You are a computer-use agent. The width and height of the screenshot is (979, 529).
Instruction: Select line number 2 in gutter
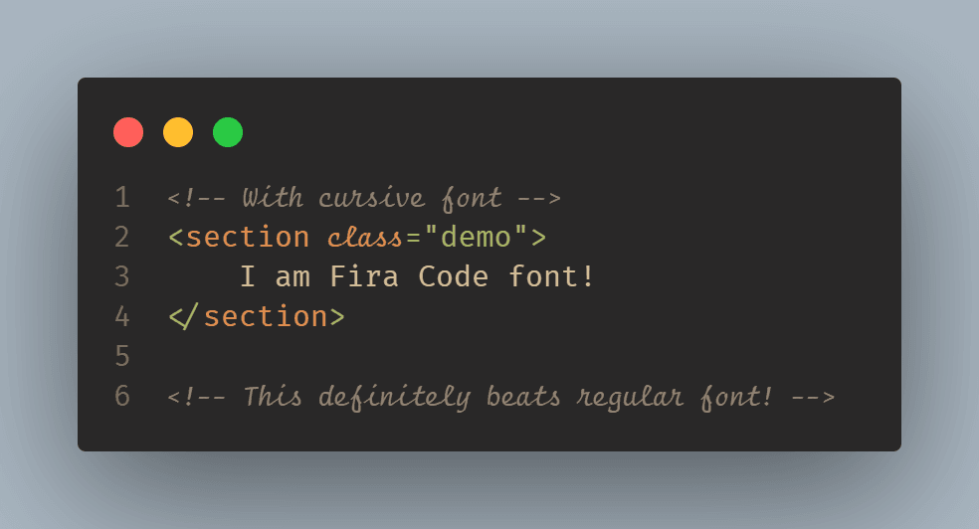122,238
